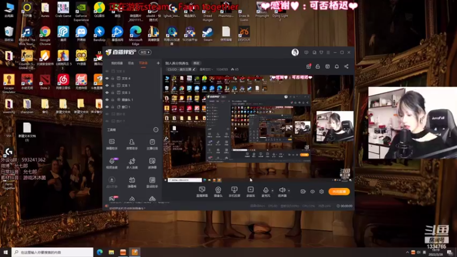
Task: Click the speaker alert icon in status bar
Action: coord(106,206)
